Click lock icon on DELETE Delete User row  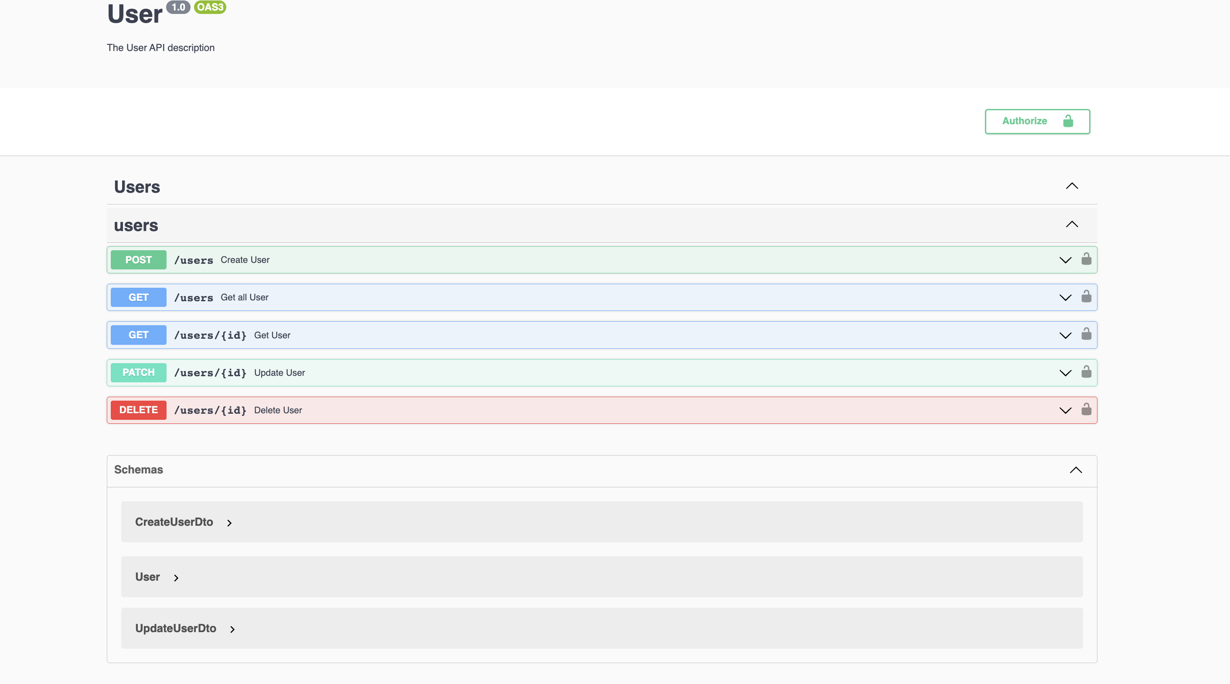(x=1086, y=409)
